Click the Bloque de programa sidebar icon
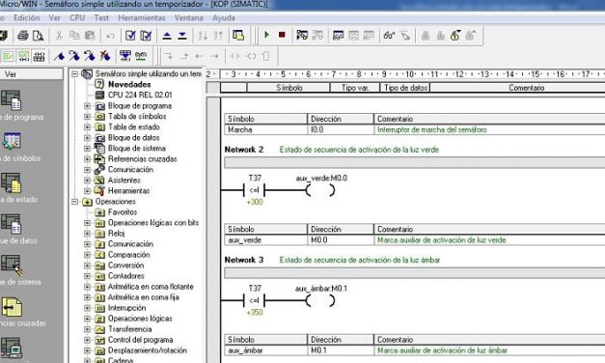 [x=12, y=100]
